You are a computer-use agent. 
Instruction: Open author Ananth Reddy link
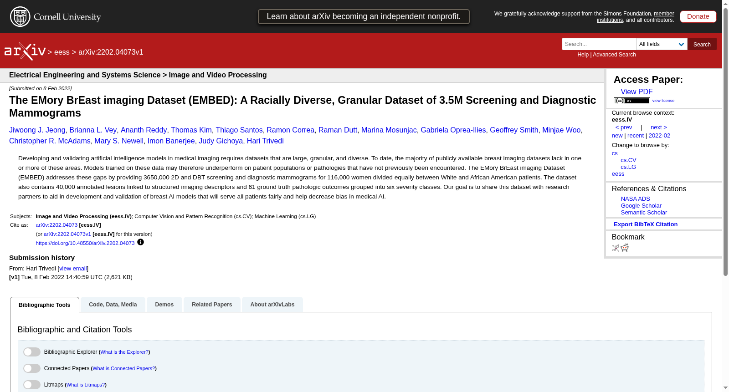(144, 130)
